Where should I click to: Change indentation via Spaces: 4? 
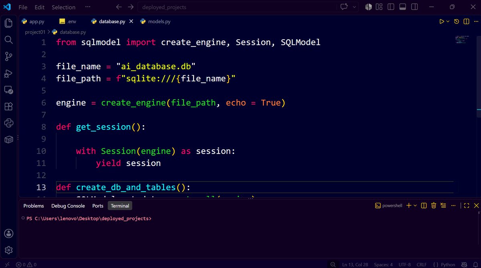pyautogui.click(x=383, y=264)
